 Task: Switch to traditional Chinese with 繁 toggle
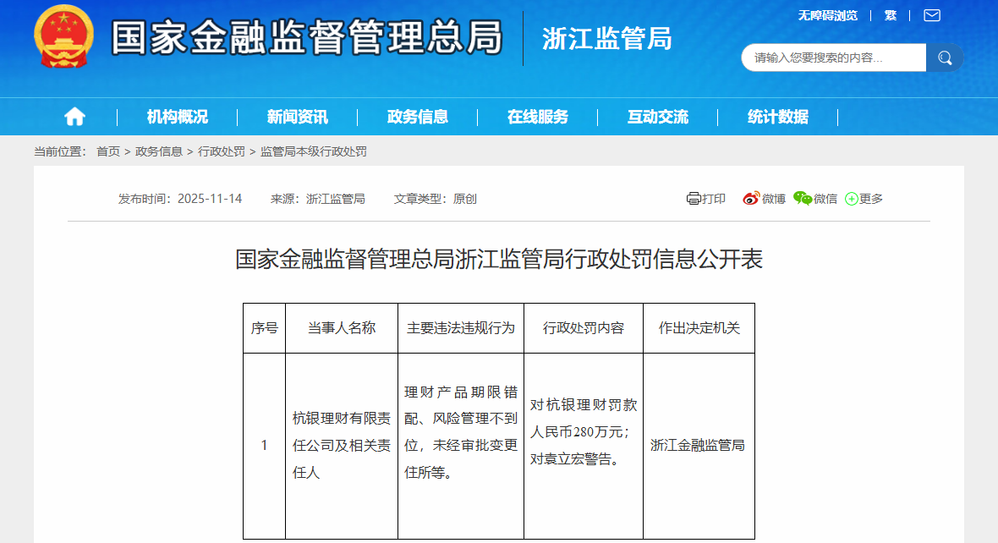pyautogui.click(x=889, y=14)
